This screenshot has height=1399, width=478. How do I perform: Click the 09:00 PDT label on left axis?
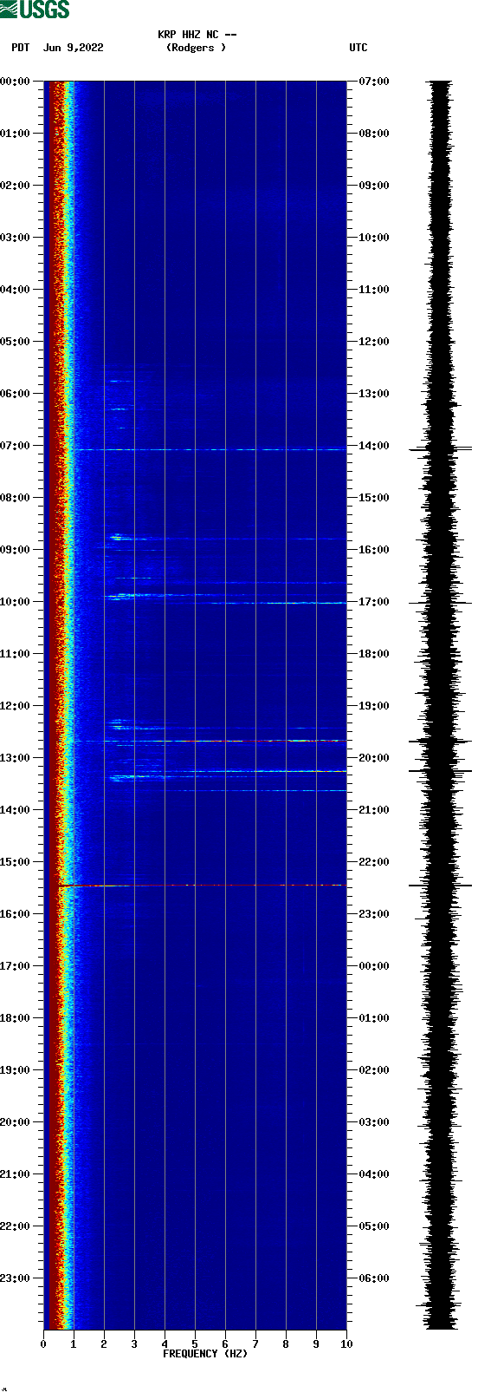[x=15, y=550]
